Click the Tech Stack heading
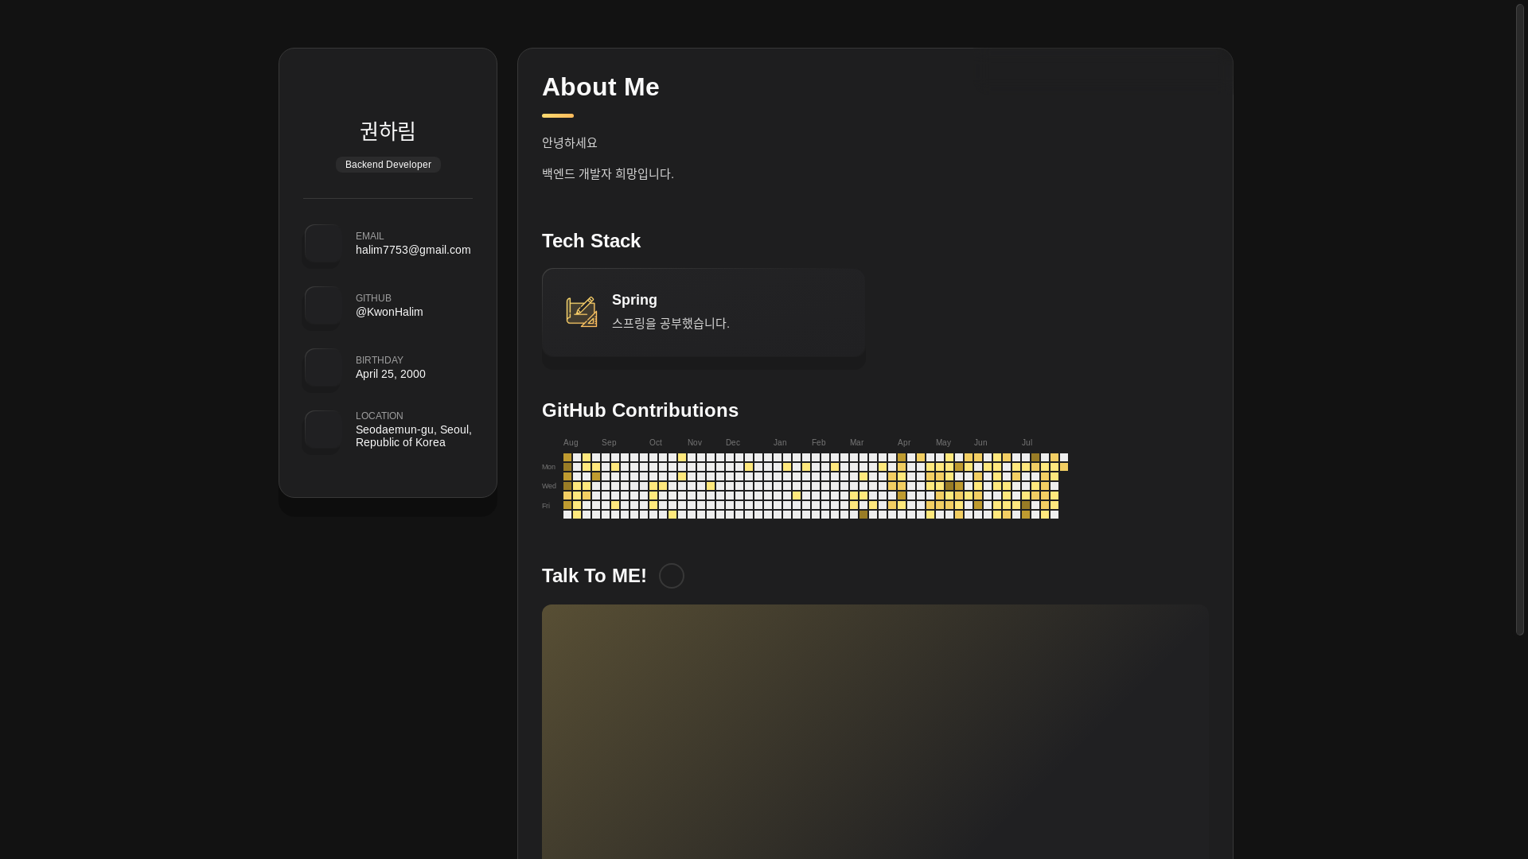The width and height of the screenshot is (1528, 859). pos(591,241)
